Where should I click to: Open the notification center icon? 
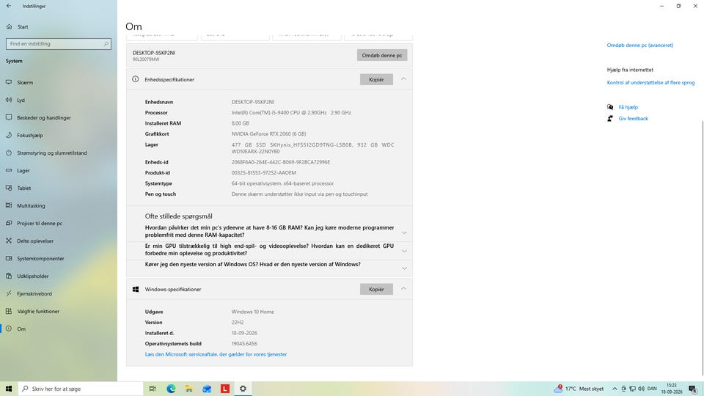(x=693, y=389)
